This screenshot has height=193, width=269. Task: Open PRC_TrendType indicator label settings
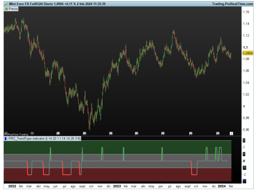pos(43,139)
